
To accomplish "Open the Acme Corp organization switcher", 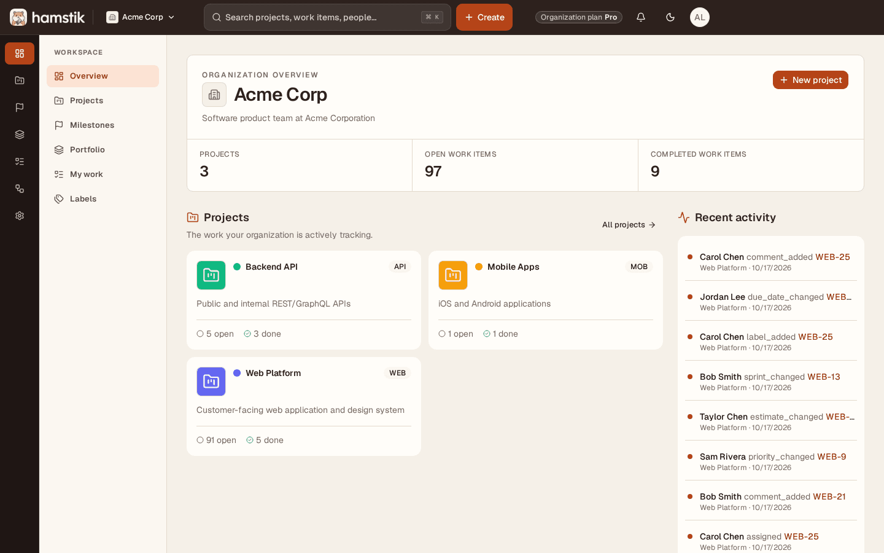I will click(141, 17).
